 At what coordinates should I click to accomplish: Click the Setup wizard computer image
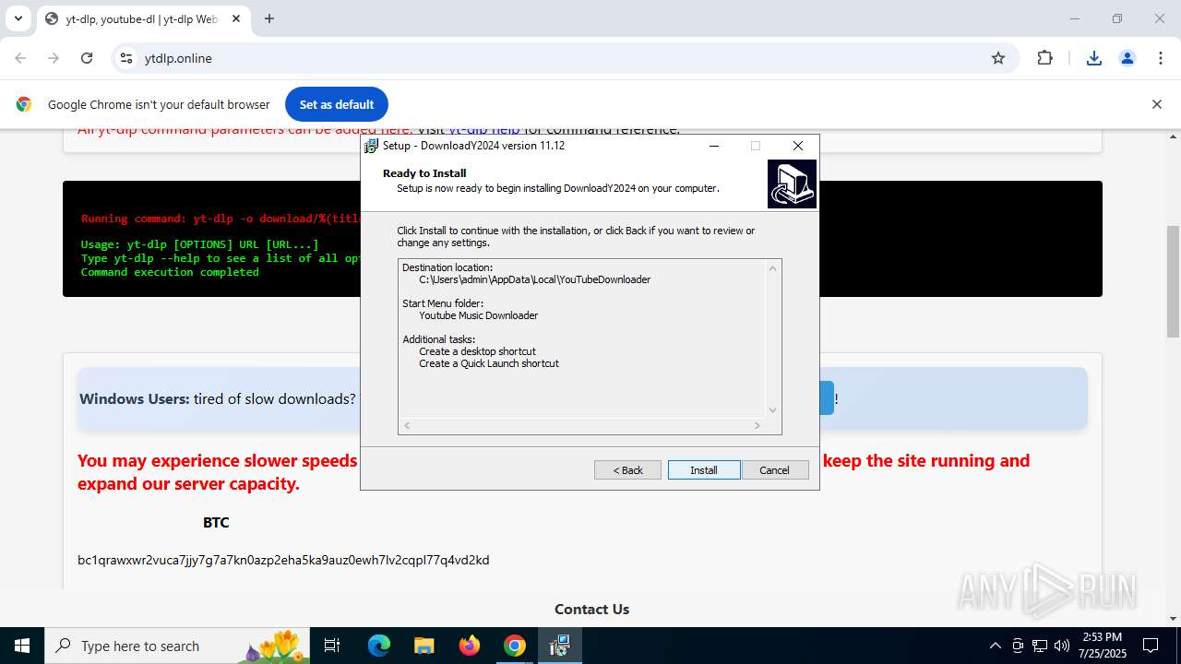coord(792,184)
